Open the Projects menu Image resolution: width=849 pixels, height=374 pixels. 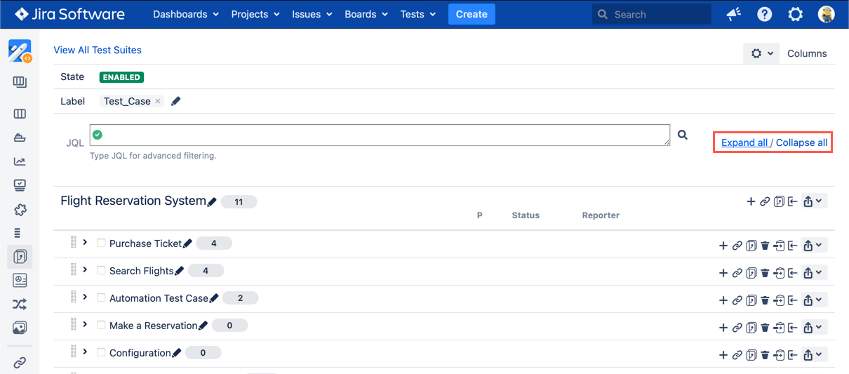pos(255,14)
